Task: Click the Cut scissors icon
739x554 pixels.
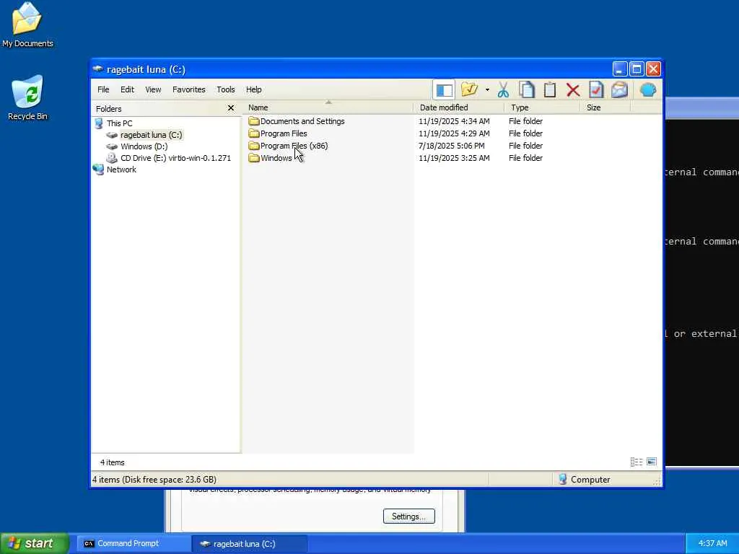Action: [503, 89]
